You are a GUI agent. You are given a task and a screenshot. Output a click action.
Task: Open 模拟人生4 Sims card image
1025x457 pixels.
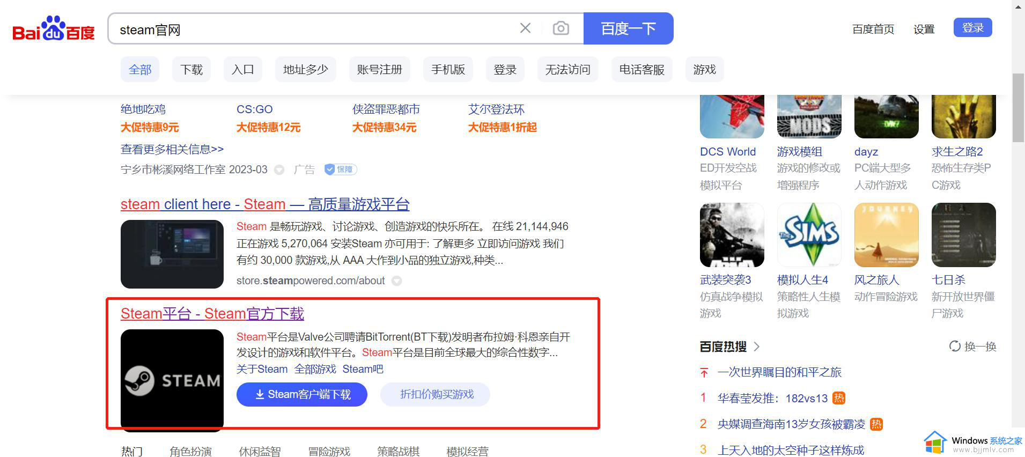[x=809, y=235]
